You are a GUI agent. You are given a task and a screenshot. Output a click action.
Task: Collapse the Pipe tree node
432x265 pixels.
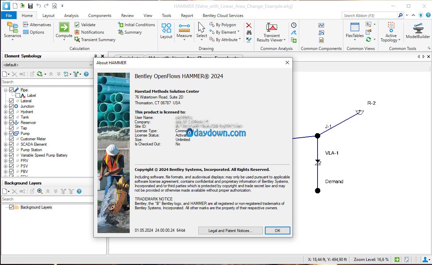5,90
